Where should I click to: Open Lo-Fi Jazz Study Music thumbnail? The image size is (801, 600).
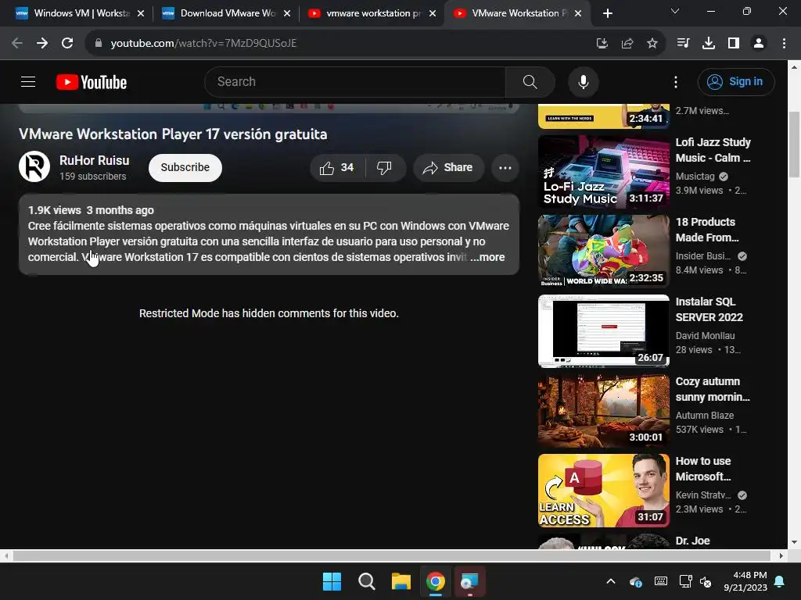pos(603,171)
